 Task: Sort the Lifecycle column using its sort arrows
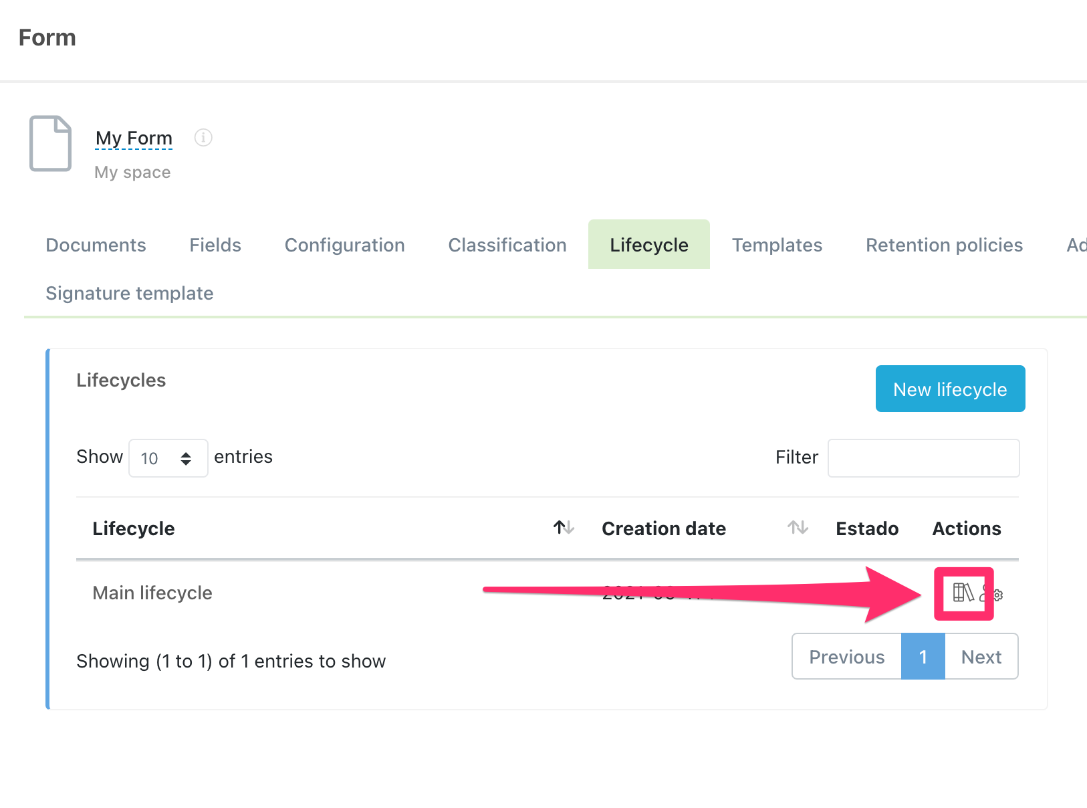click(563, 528)
